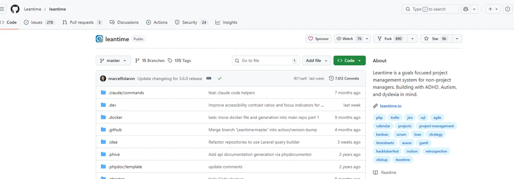Visit the leantime.io website link
Image resolution: width=514 pixels, height=179 pixels.
coord(391,106)
